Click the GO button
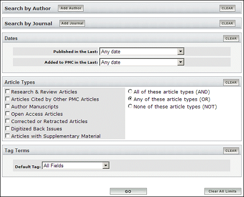The width and height of the screenshot is (244, 197). (128, 191)
